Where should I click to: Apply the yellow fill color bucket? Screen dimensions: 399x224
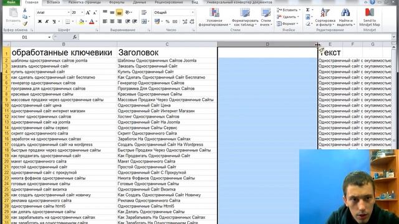[x=82, y=22]
